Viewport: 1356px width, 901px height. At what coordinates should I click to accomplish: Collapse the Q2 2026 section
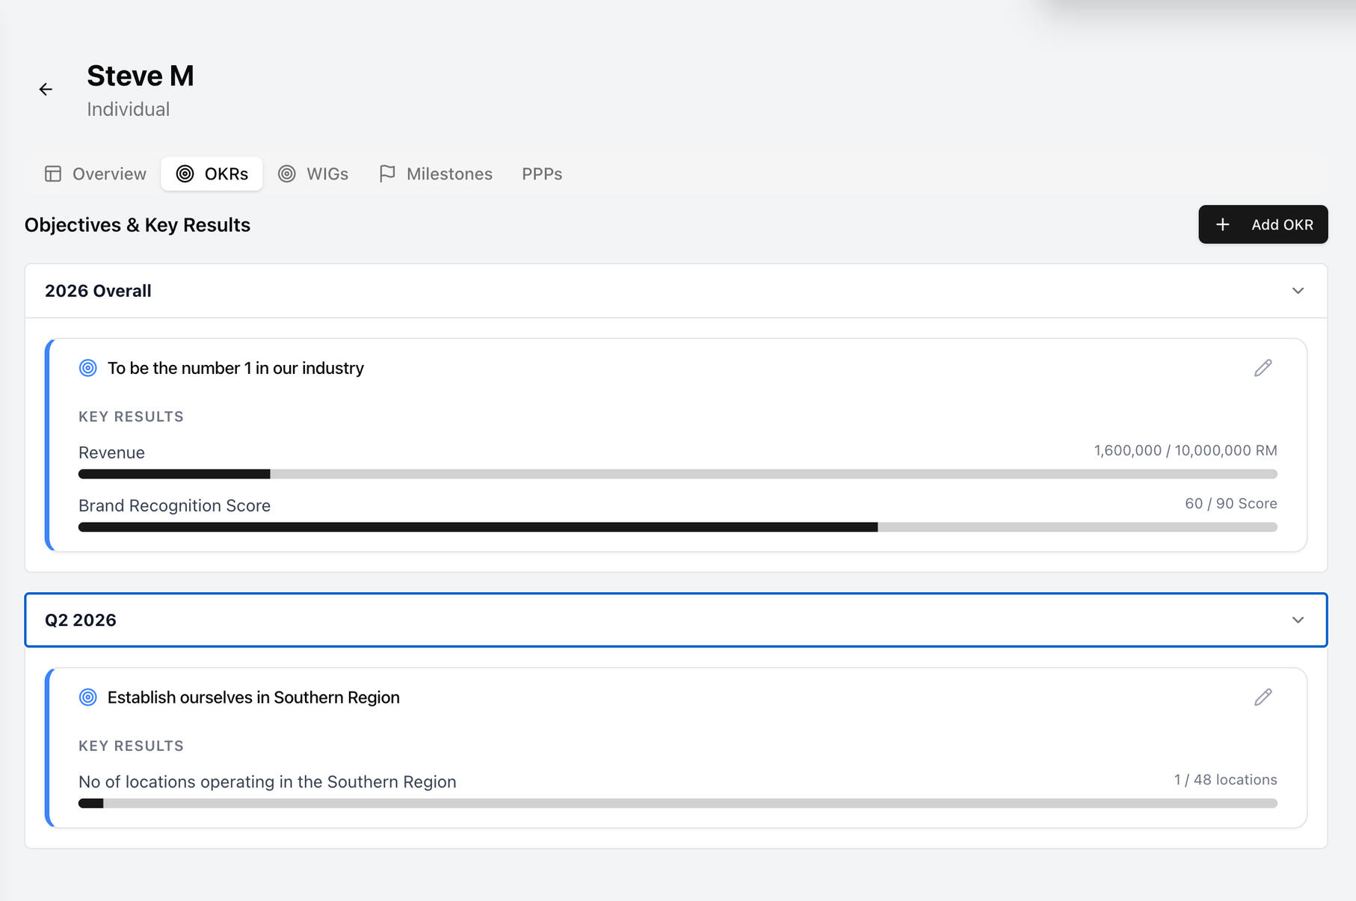click(x=1298, y=620)
